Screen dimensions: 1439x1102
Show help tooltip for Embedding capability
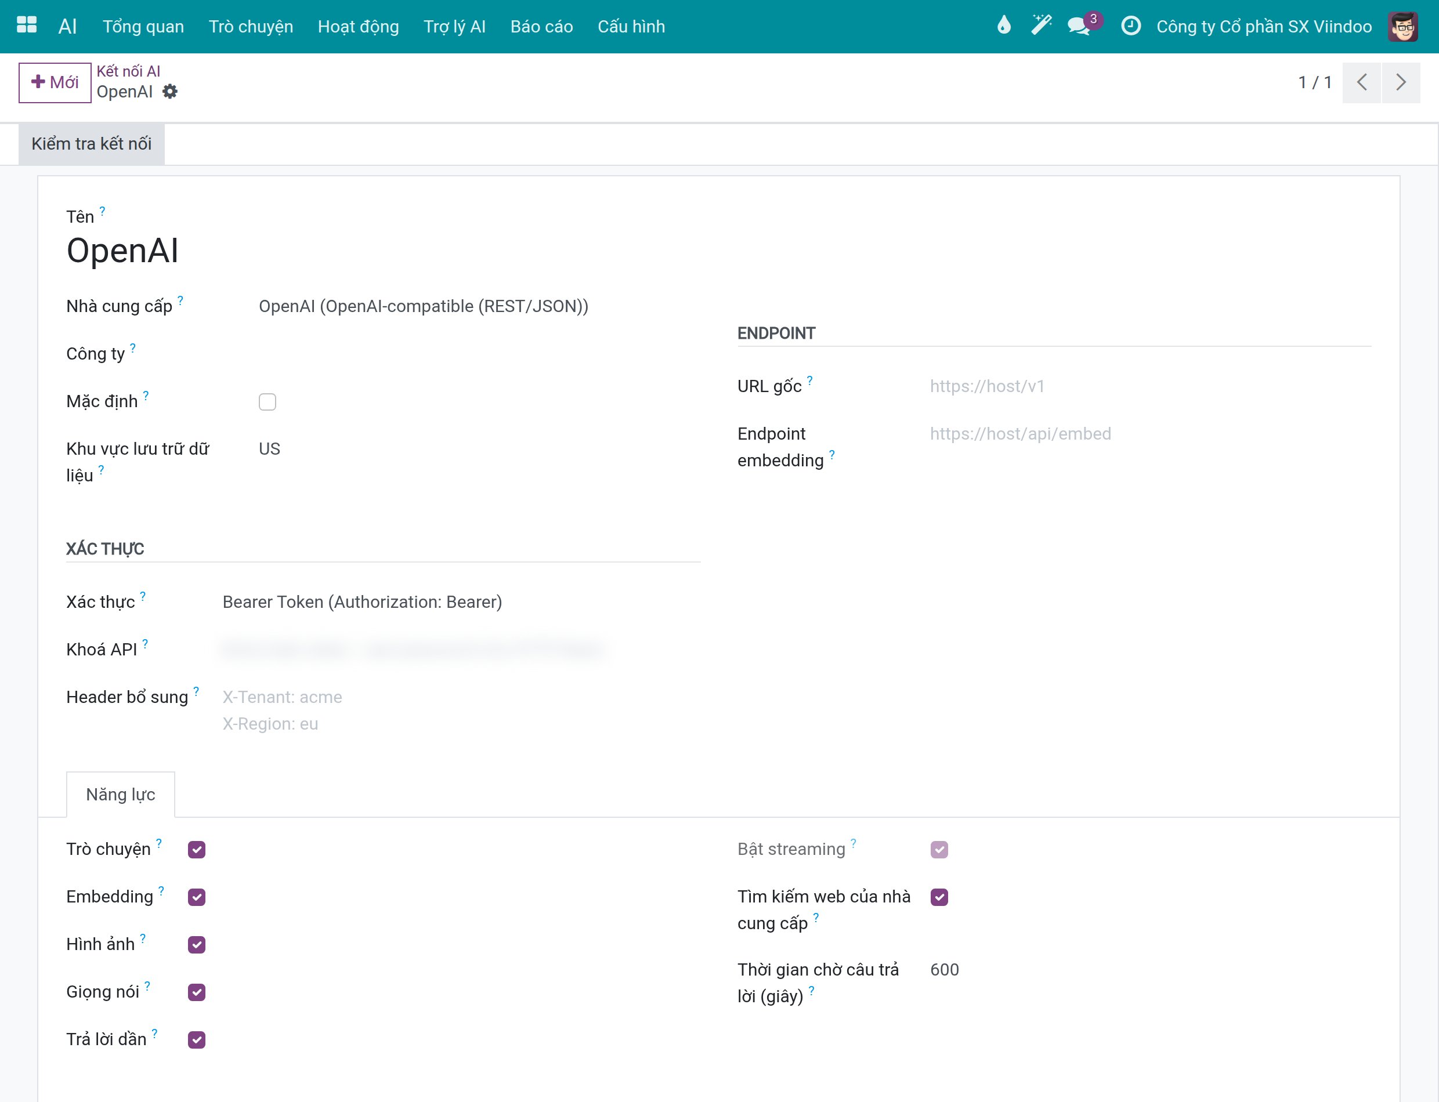pyautogui.click(x=161, y=890)
